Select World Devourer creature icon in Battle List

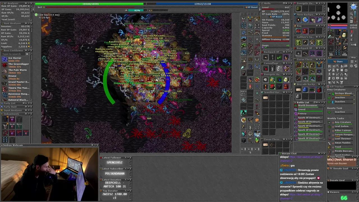pyautogui.click(x=296, y=105)
